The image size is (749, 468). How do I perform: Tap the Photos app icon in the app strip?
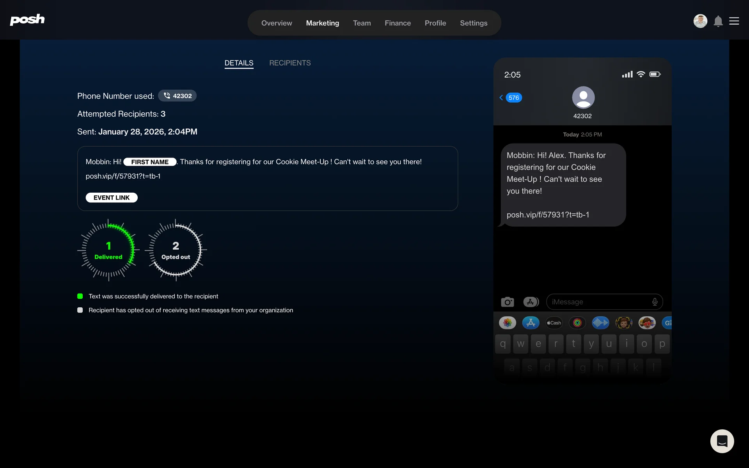(507, 323)
